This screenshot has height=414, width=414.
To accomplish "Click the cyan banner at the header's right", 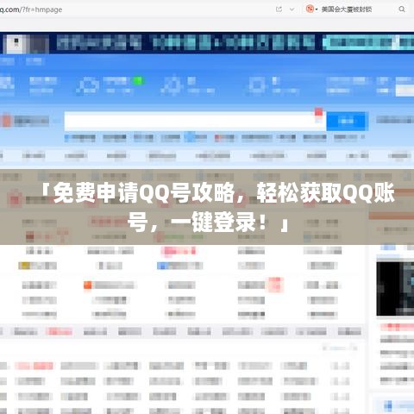I will (x=368, y=42).
